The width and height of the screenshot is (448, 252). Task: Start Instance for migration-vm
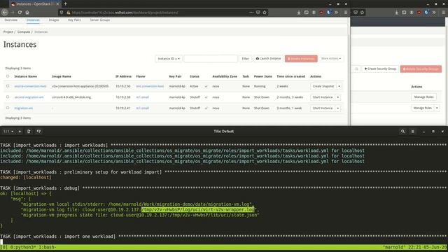pos(323,108)
